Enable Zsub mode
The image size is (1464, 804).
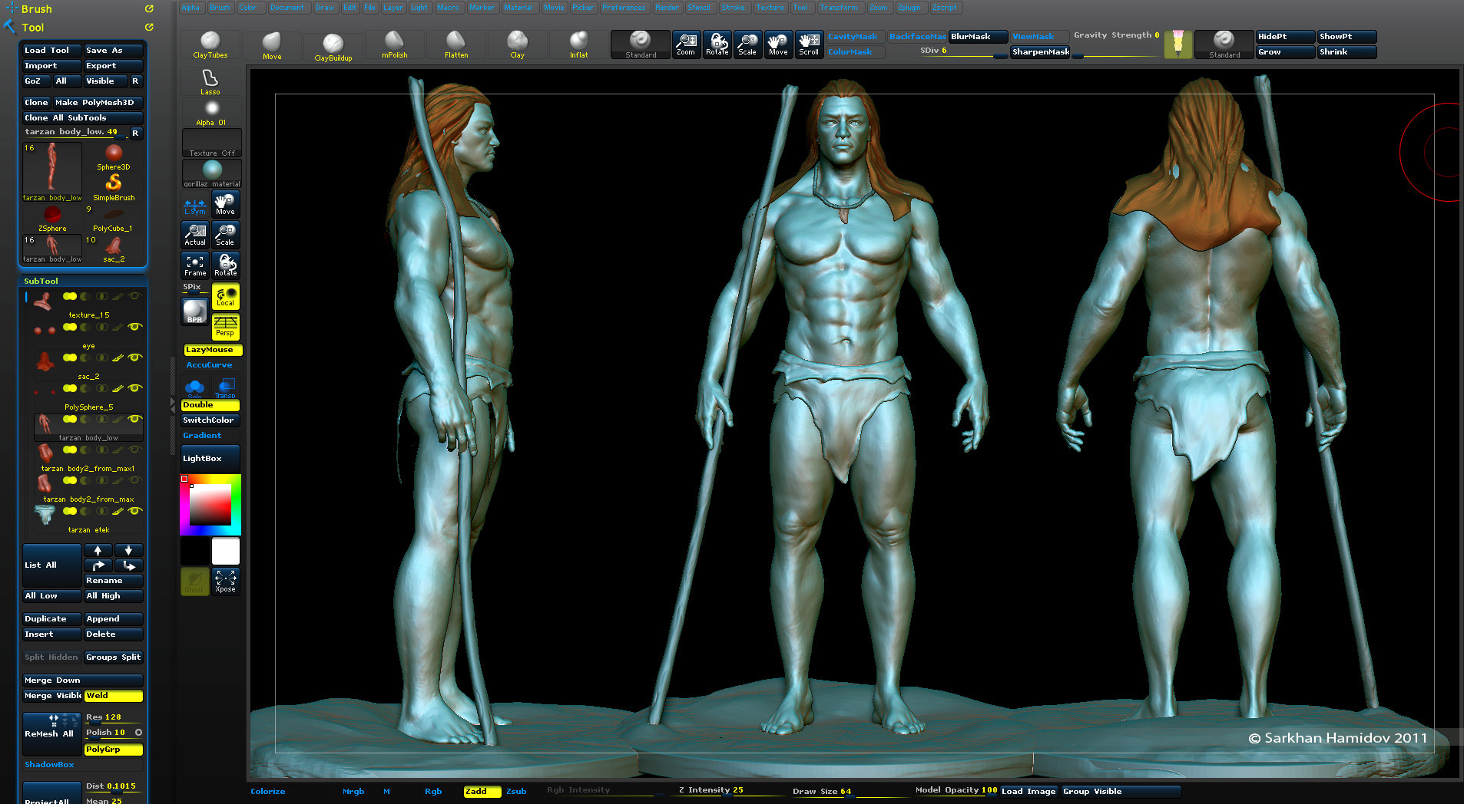[516, 792]
